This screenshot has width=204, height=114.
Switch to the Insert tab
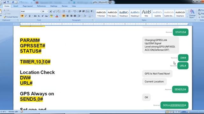click(16, 6)
